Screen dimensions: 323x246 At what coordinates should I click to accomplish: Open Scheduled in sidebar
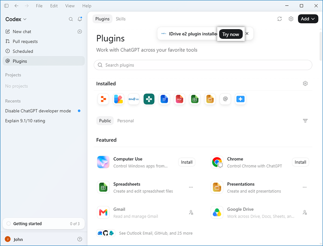pos(44,51)
